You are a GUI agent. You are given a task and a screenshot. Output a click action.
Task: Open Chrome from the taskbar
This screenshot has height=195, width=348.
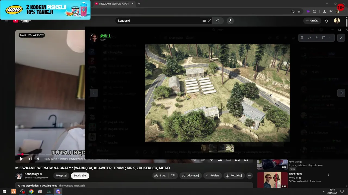[x=31, y=191]
